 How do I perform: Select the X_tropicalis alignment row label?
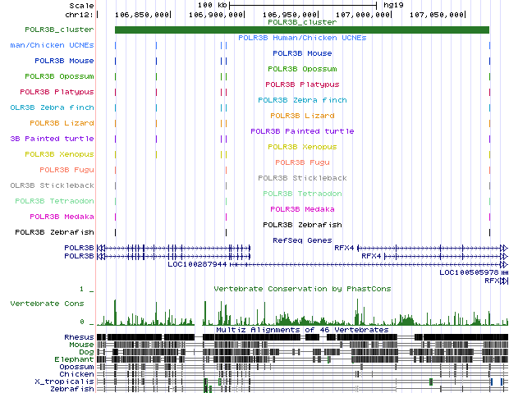point(65,382)
